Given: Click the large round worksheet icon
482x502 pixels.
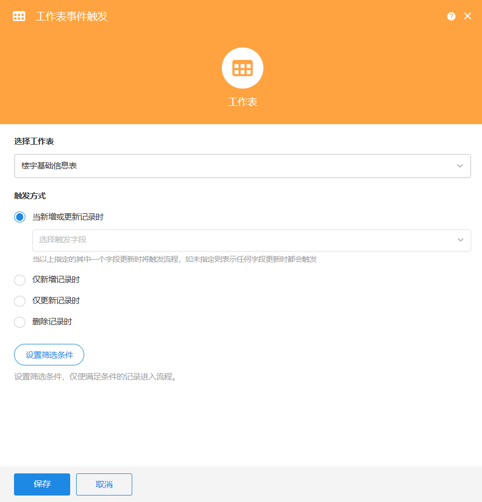Looking at the screenshot, I should [242, 68].
